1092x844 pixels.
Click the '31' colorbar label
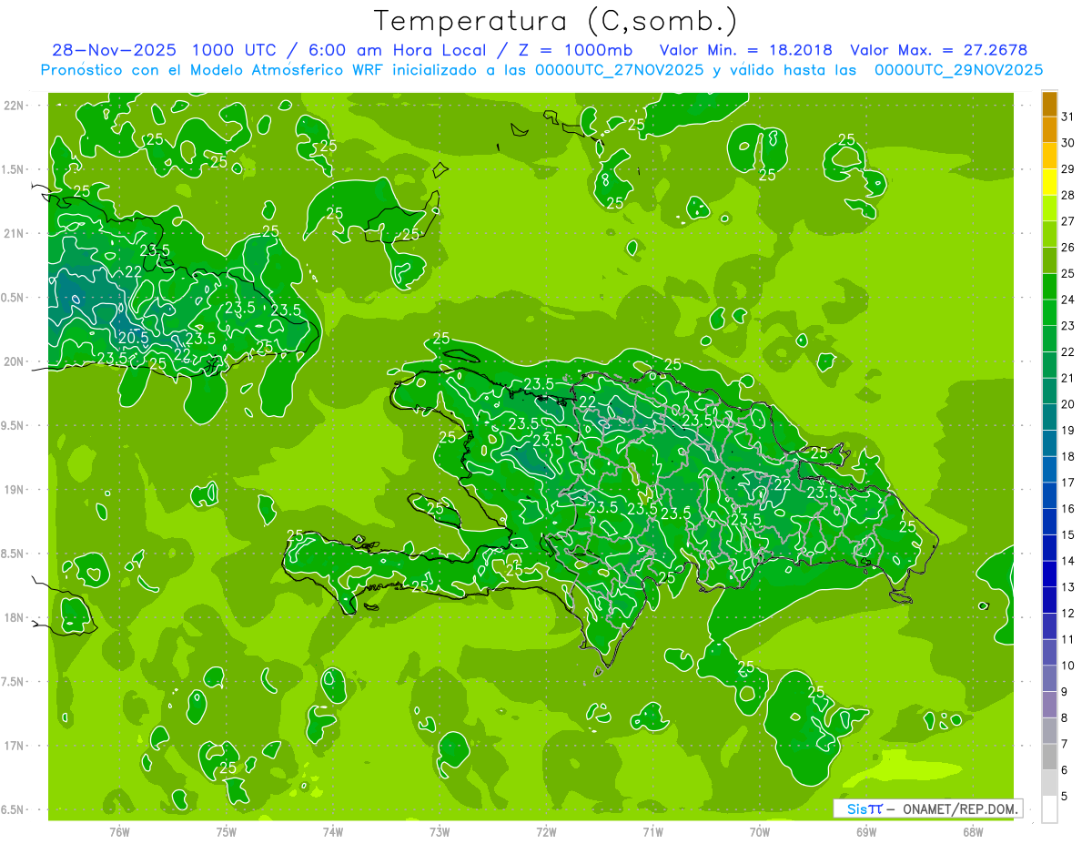(x=1068, y=117)
